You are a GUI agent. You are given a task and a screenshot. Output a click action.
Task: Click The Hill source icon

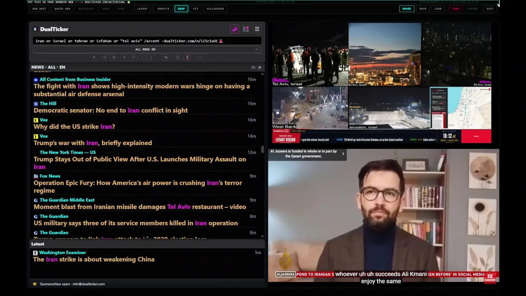tap(36, 104)
